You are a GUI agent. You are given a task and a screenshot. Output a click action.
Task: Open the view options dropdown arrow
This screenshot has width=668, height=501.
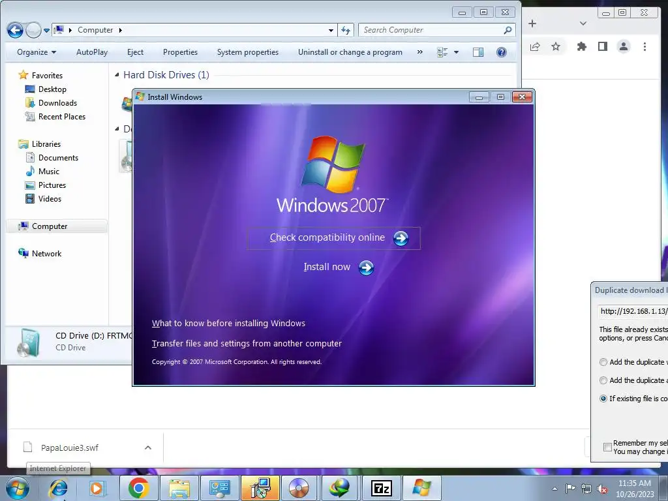pos(456,52)
